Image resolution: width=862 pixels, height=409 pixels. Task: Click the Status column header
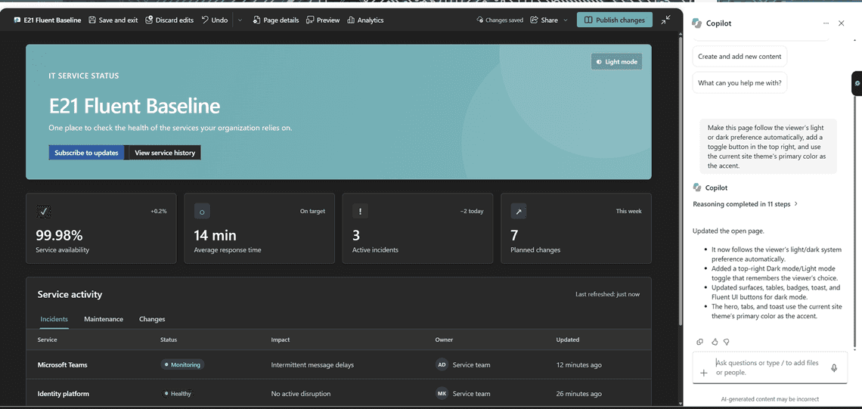pyautogui.click(x=168, y=339)
